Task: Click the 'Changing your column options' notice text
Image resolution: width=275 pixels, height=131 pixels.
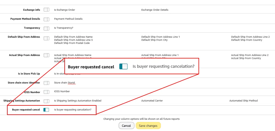Action: (x=141, y=119)
